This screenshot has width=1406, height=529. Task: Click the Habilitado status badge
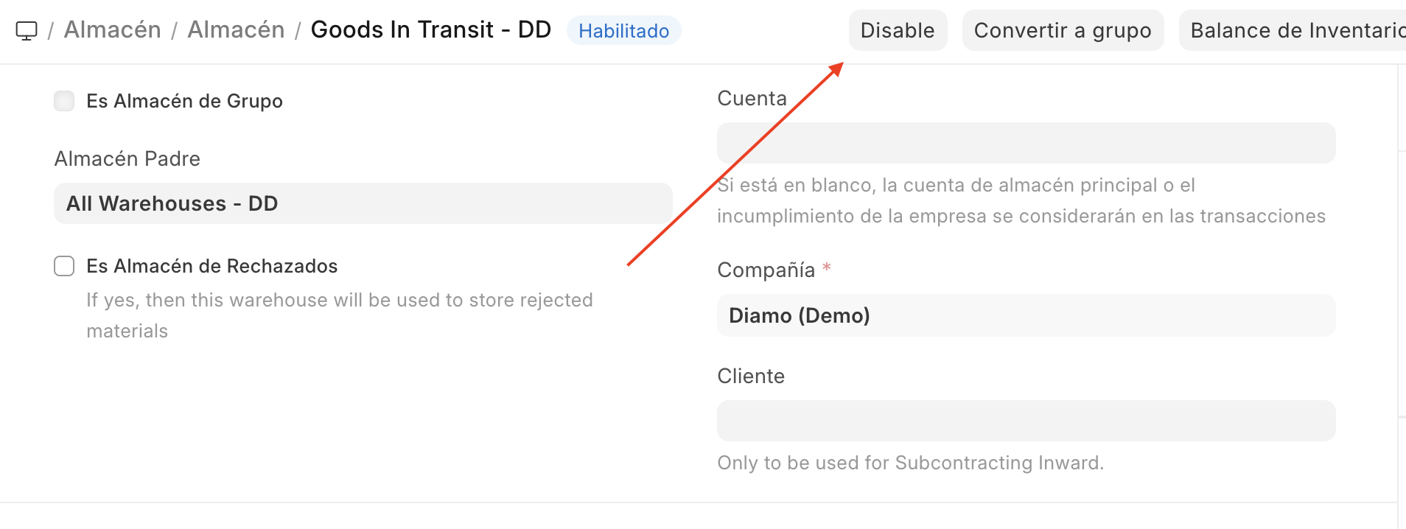(x=623, y=31)
